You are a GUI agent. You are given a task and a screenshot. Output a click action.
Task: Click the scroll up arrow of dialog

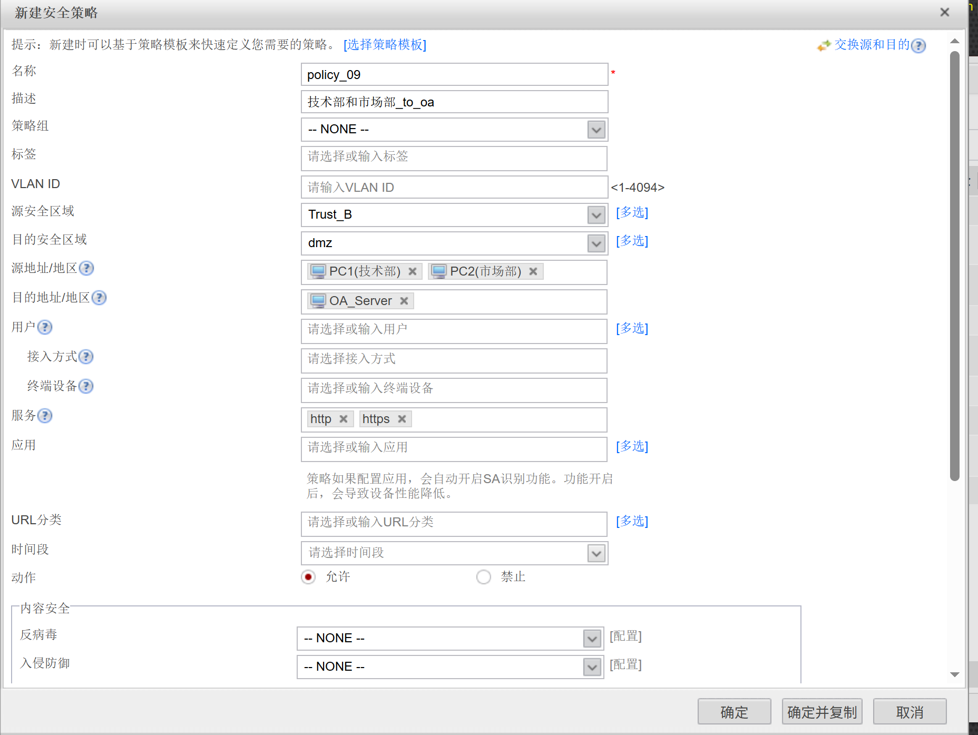click(955, 41)
